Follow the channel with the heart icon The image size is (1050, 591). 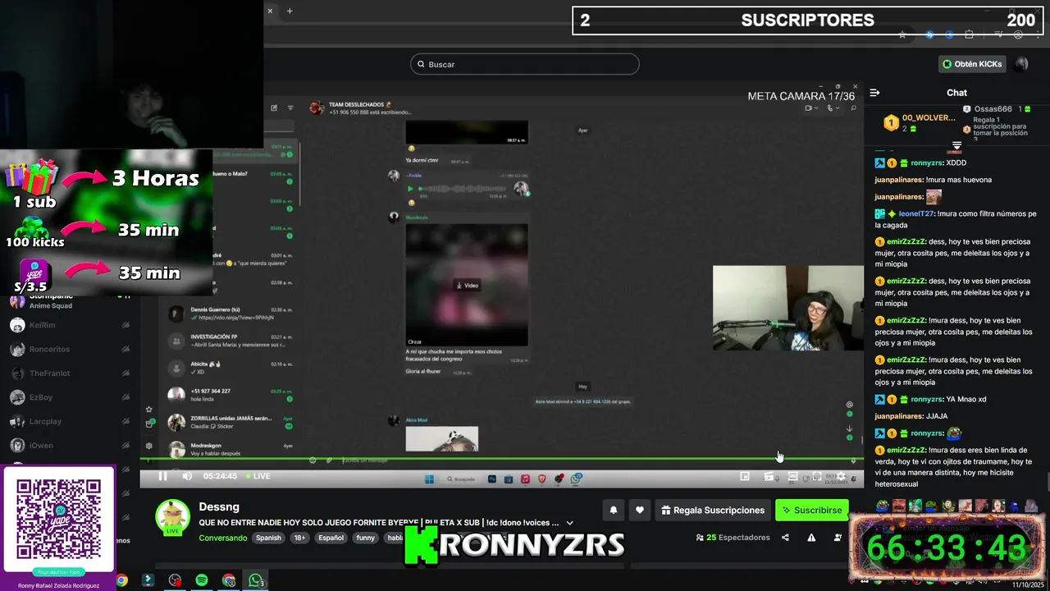(639, 510)
